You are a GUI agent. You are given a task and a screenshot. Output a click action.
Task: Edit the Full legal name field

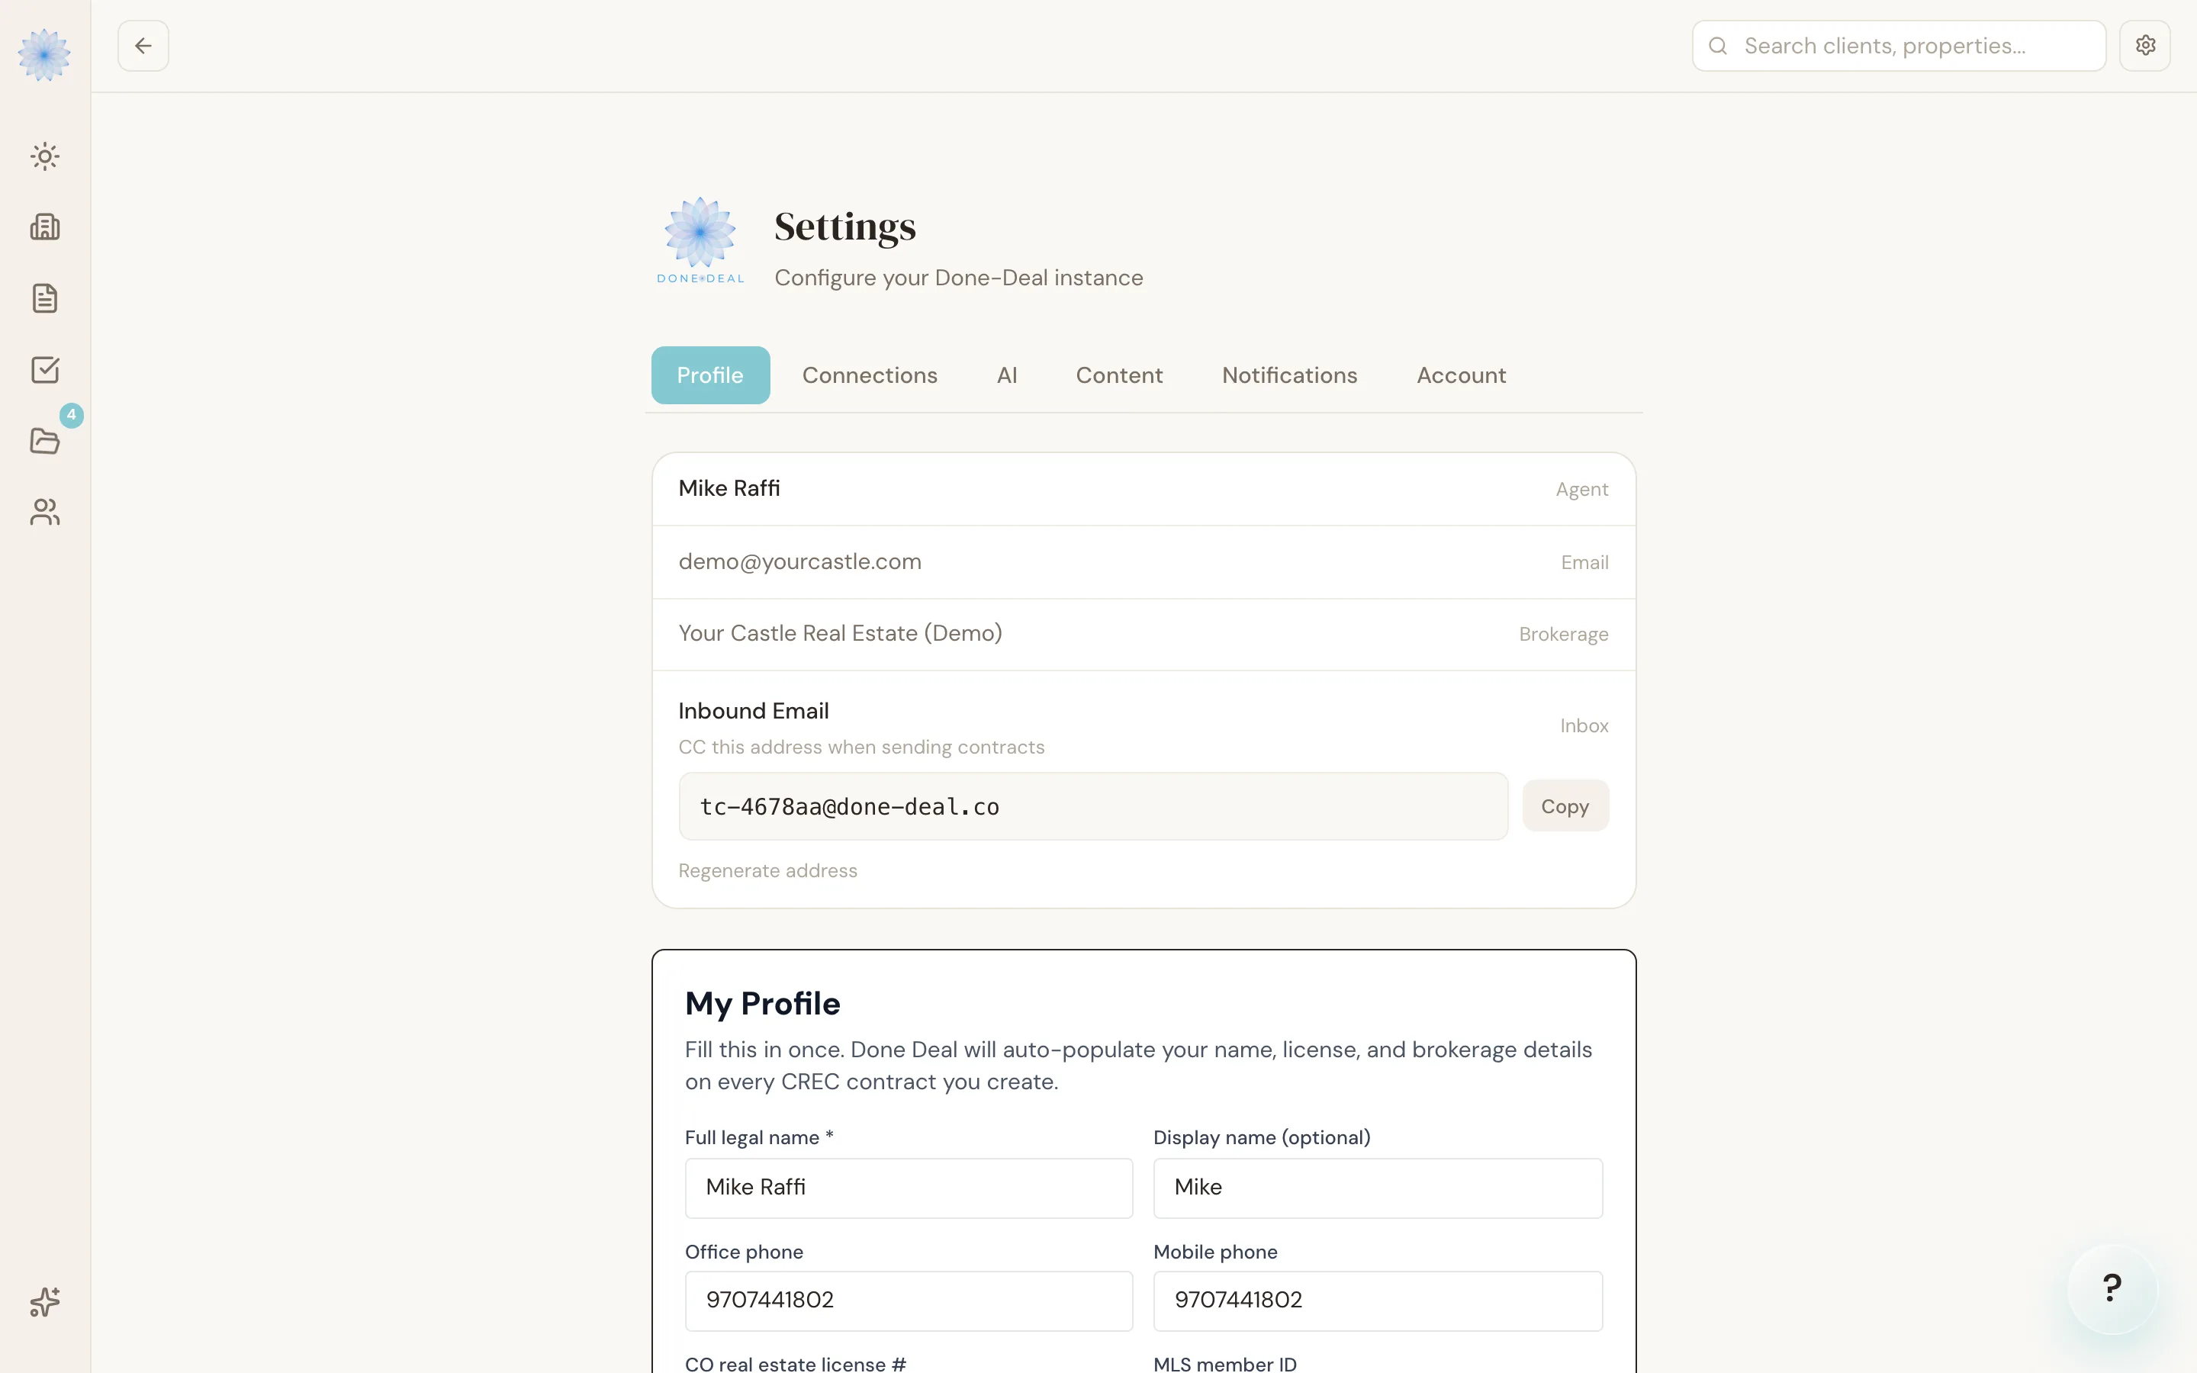(909, 1188)
